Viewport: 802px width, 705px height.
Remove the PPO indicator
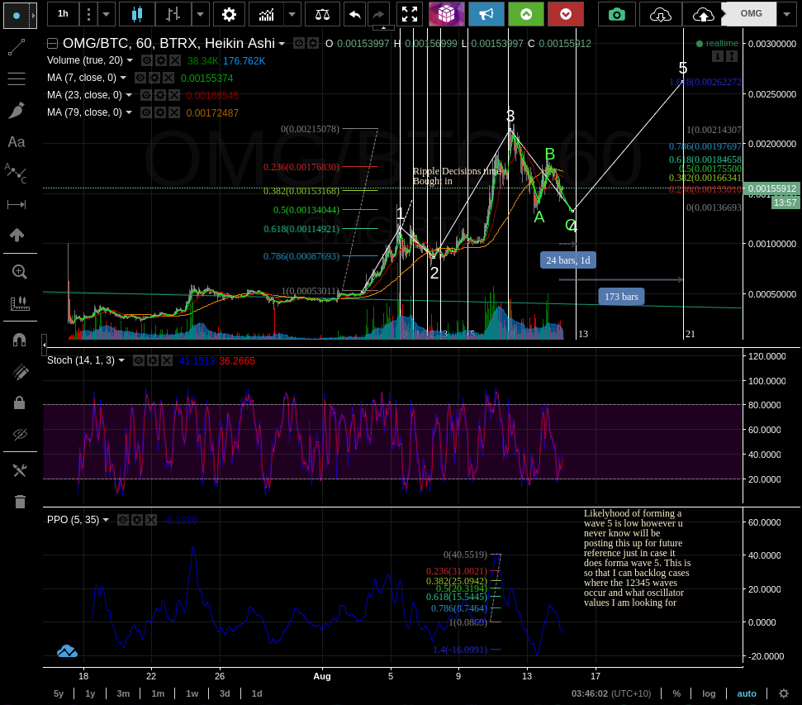pyautogui.click(x=151, y=520)
